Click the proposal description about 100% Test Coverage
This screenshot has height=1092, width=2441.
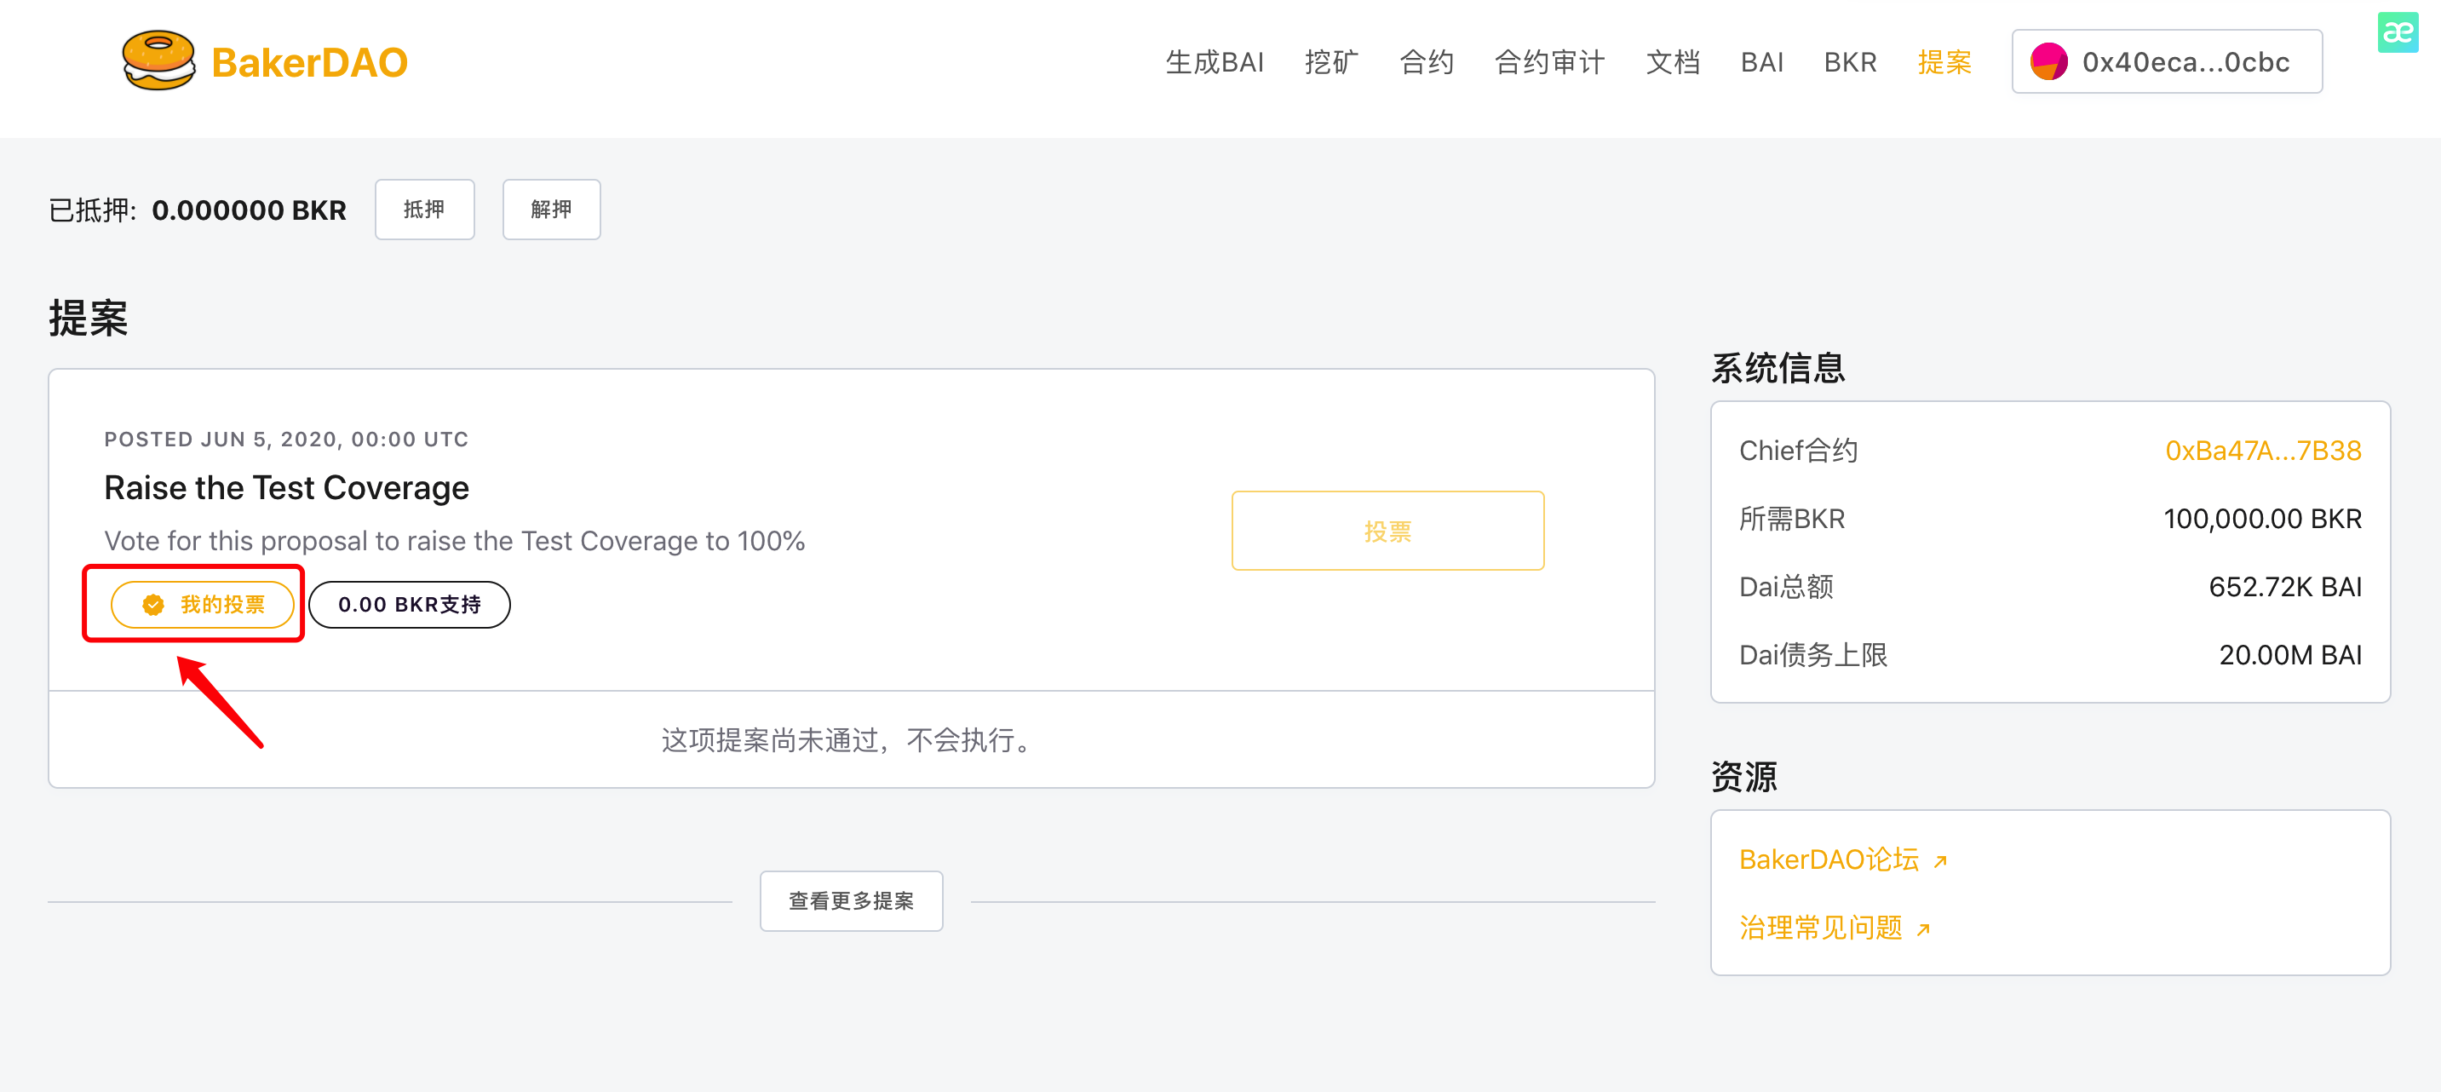pyautogui.click(x=454, y=540)
